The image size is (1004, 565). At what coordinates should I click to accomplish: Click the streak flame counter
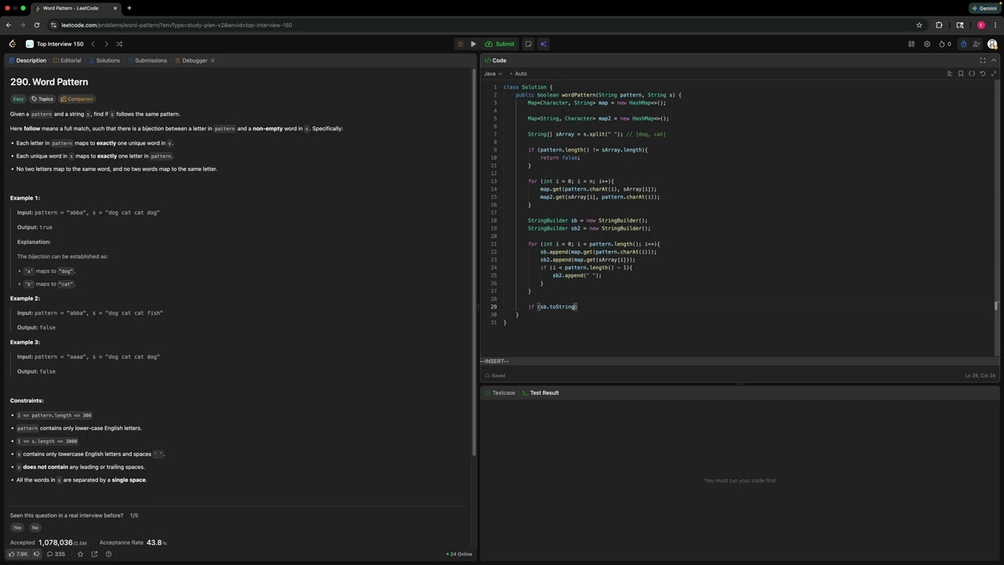pos(945,44)
